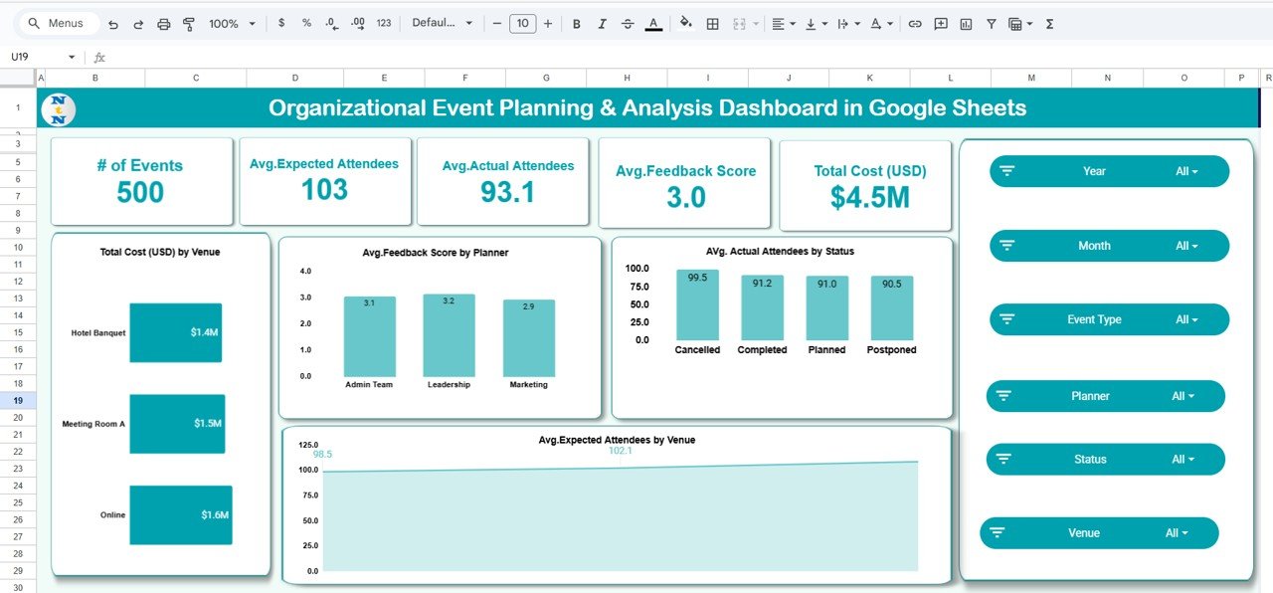The height and width of the screenshot is (593, 1273).
Task: Open the Menus search
Action: (x=57, y=22)
